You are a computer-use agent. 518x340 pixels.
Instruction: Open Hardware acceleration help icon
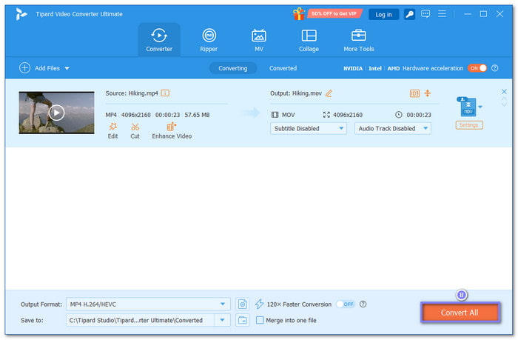(x=494, y=68)
